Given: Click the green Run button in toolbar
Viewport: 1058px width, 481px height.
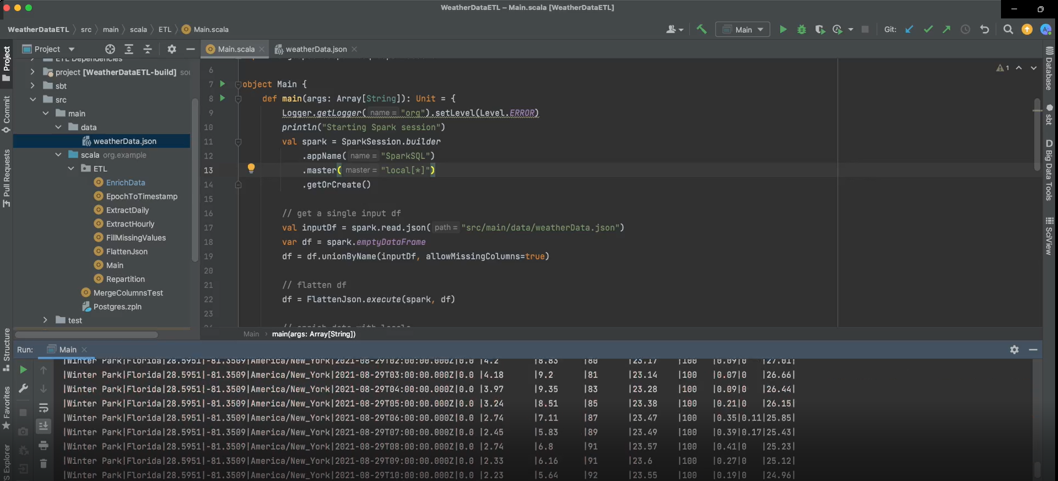Looking at the screenshot, I should pyautogui.click(x=783, y=29).
